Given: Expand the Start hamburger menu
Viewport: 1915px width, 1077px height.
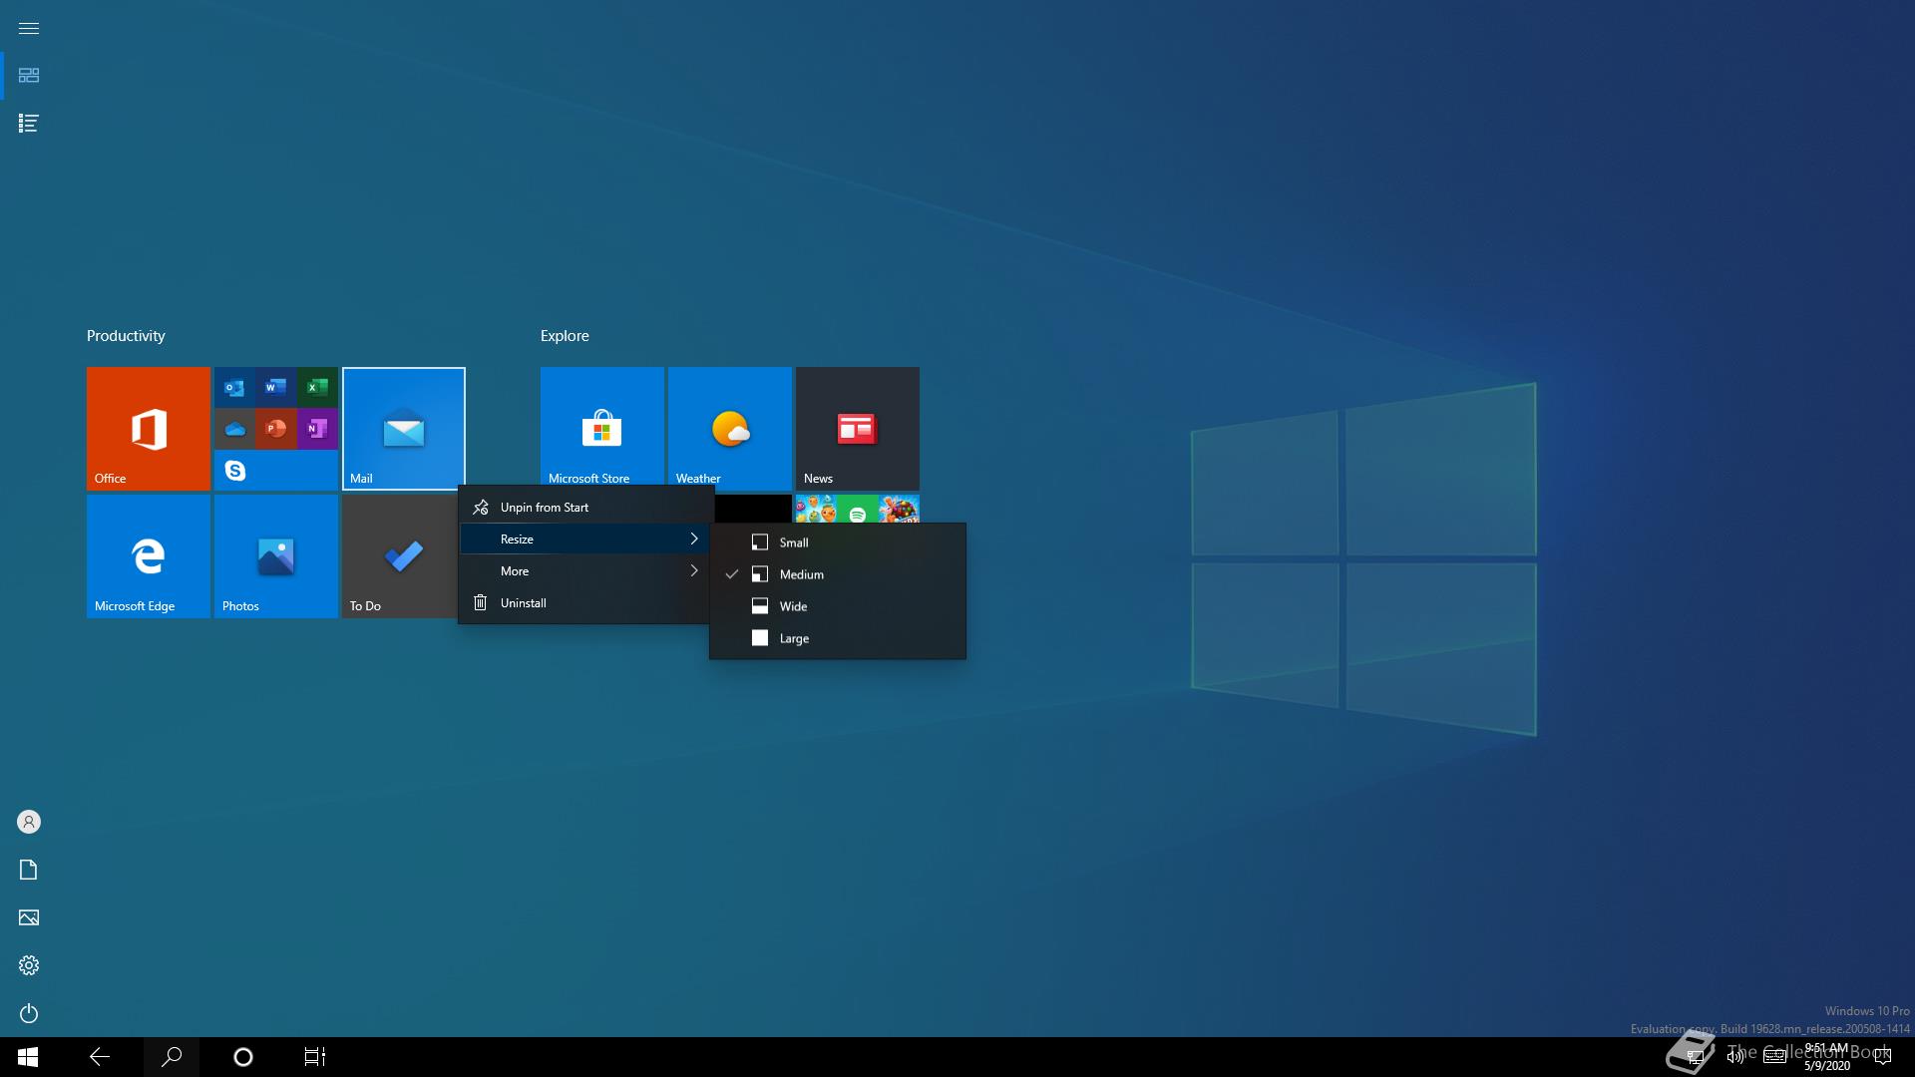Looking at the screenshot, I should [29, 28].
